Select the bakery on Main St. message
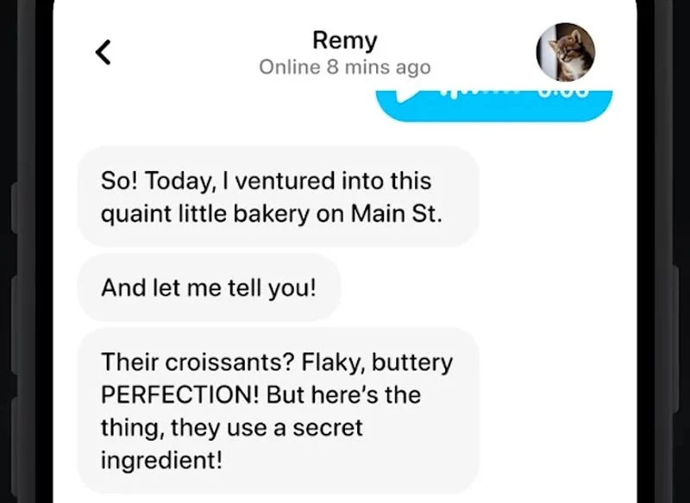The height and width of the screenshot is (503, 690). [278, 197]
